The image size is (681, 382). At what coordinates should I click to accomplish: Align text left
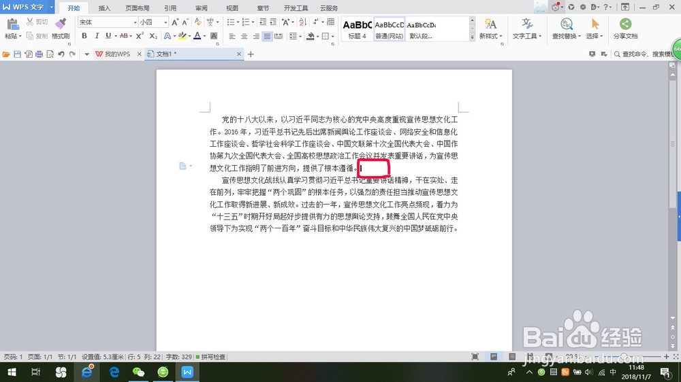click(x=232, y=36)
